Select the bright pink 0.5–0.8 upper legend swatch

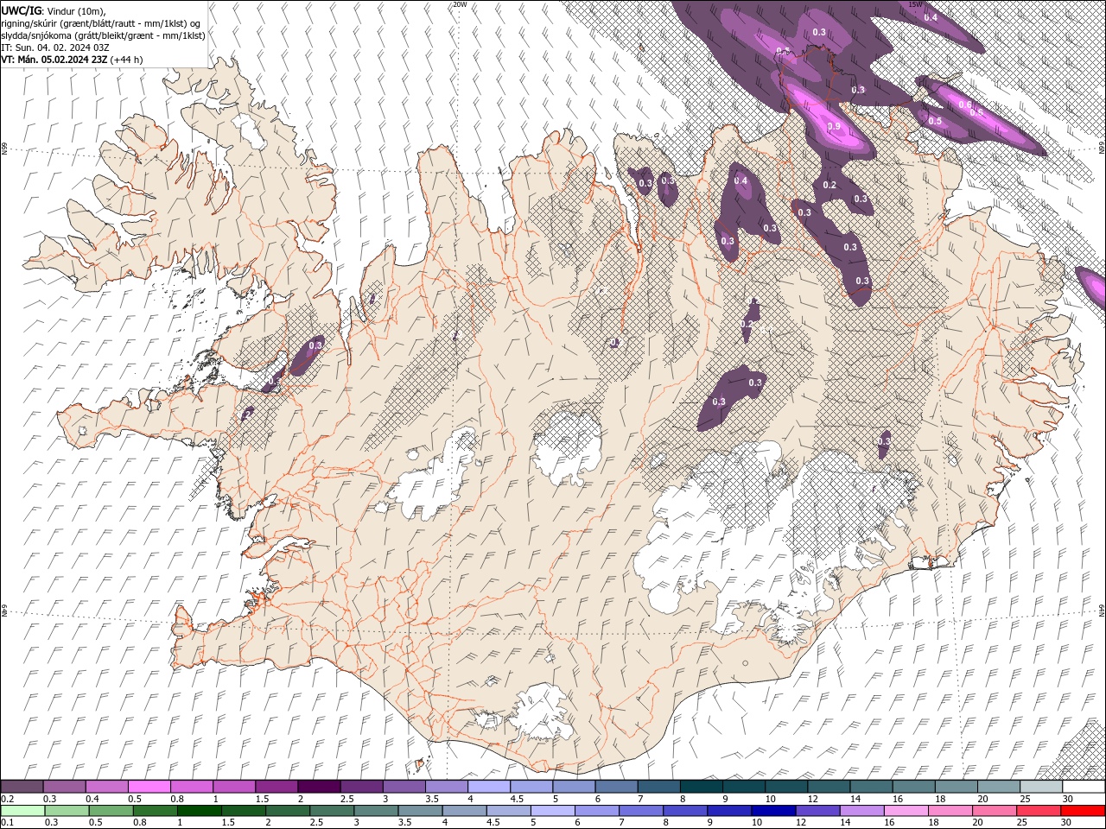click(x=149, y=787)
